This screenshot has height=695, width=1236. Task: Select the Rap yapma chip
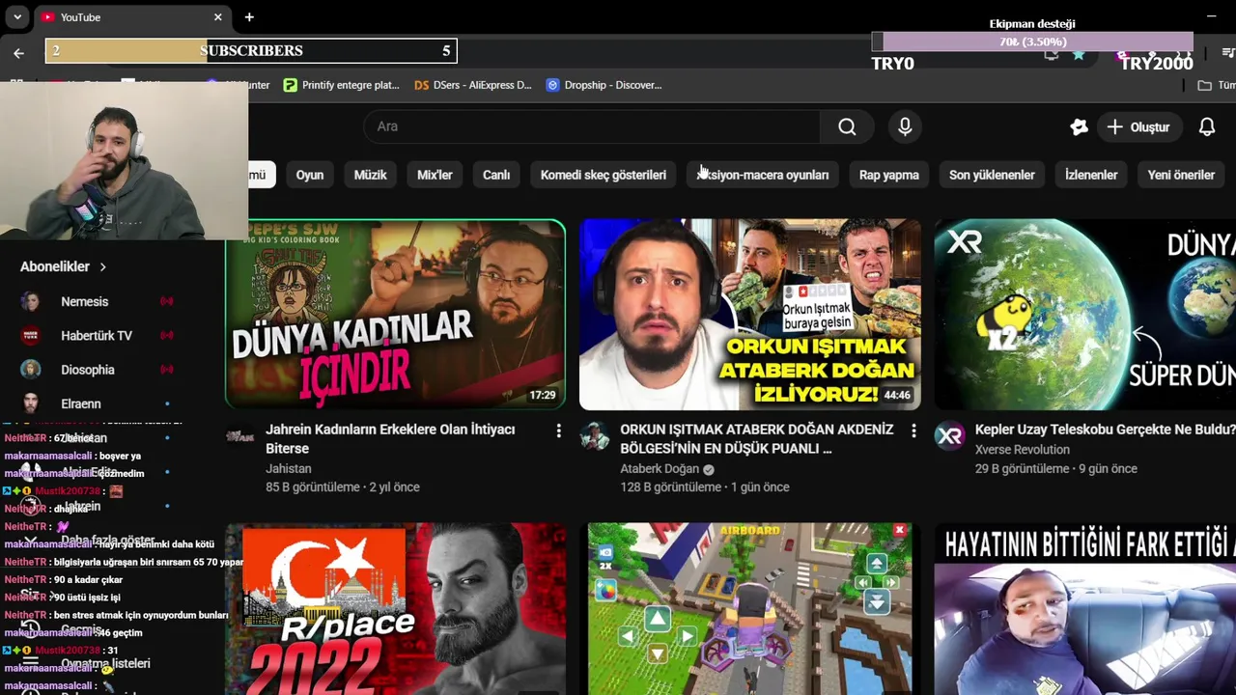[888, 175]
